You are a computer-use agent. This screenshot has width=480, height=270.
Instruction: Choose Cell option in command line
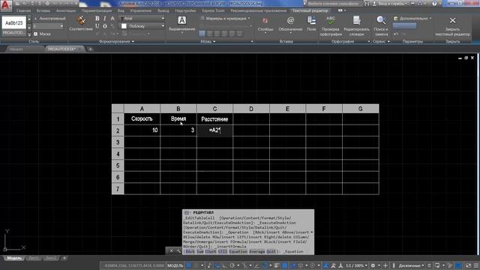pyautogui.click(x=223, y=252)
